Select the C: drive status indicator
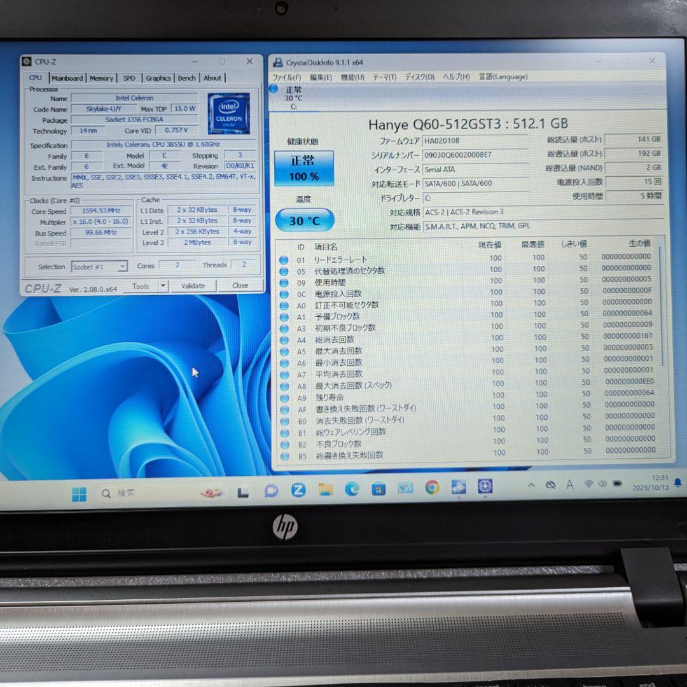This screenshot has height=687, width=687. point(287,97)
